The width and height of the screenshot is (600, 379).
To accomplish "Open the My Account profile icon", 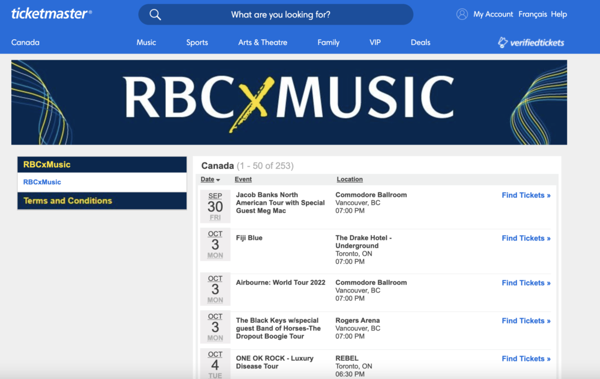I will pos(462,14).
